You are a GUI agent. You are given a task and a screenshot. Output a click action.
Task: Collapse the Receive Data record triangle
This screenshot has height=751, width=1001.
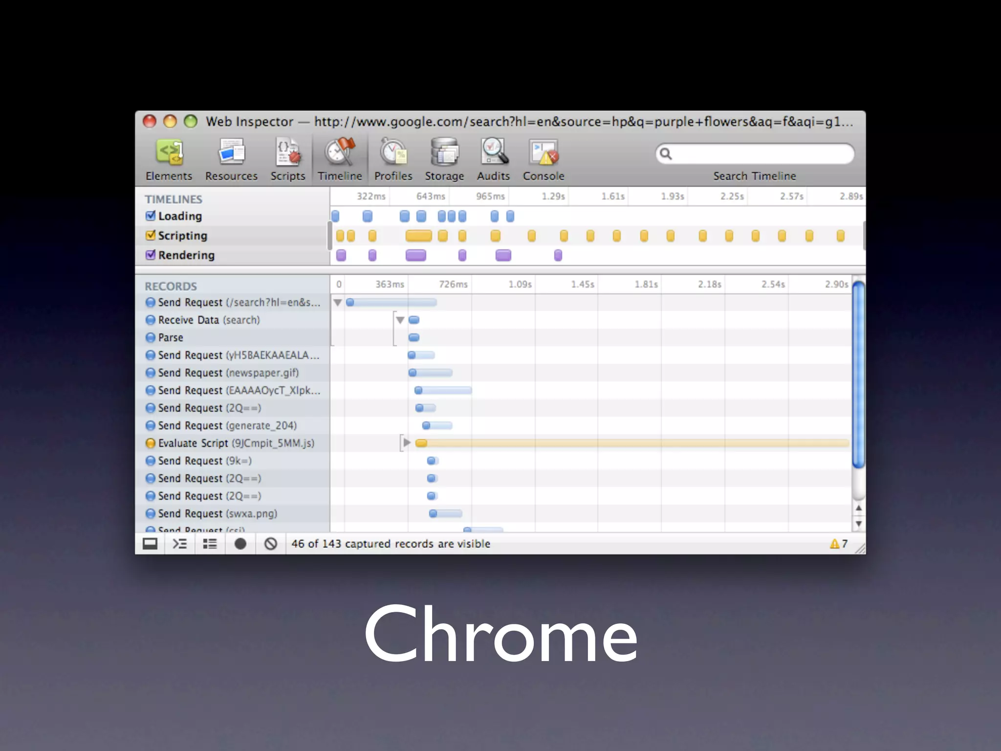(x=400, y=320)
